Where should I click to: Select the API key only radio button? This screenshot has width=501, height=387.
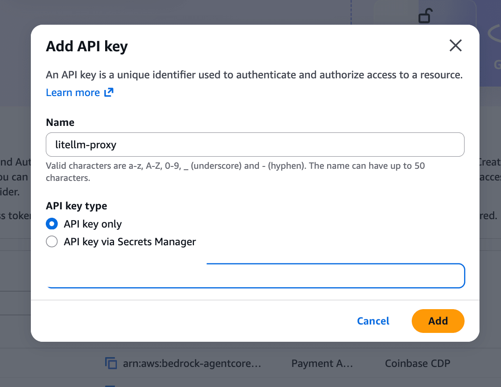tap(52, 224)
